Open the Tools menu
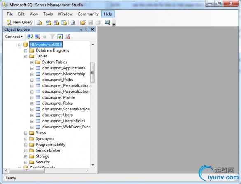Screen dimensions: 241x184 point(48,14)
